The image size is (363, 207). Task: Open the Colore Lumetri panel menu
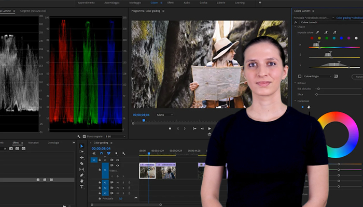click(313, 11)
